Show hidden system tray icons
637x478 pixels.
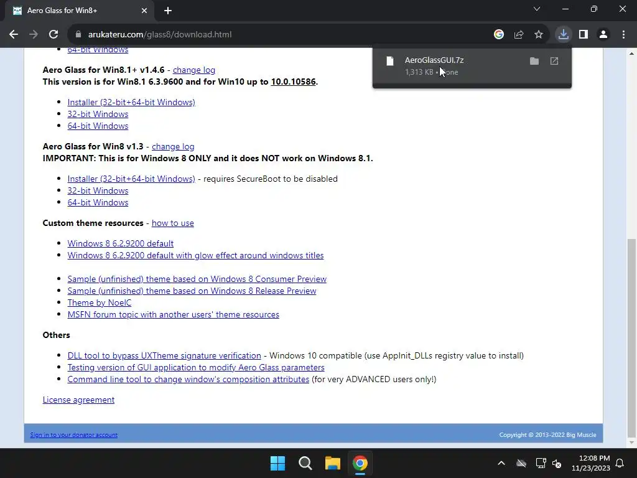pos(501,463)
